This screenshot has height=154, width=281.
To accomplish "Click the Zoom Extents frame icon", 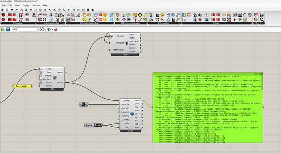I will [42, 29].
